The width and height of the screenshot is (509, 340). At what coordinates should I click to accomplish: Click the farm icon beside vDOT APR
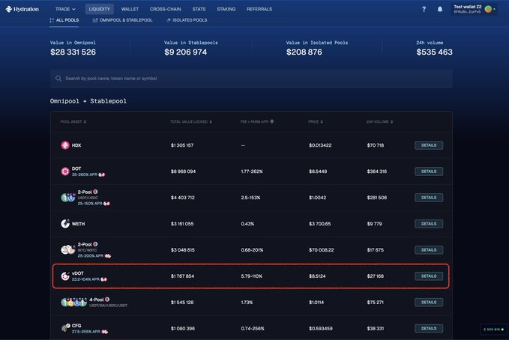click(x=104, y=279)
